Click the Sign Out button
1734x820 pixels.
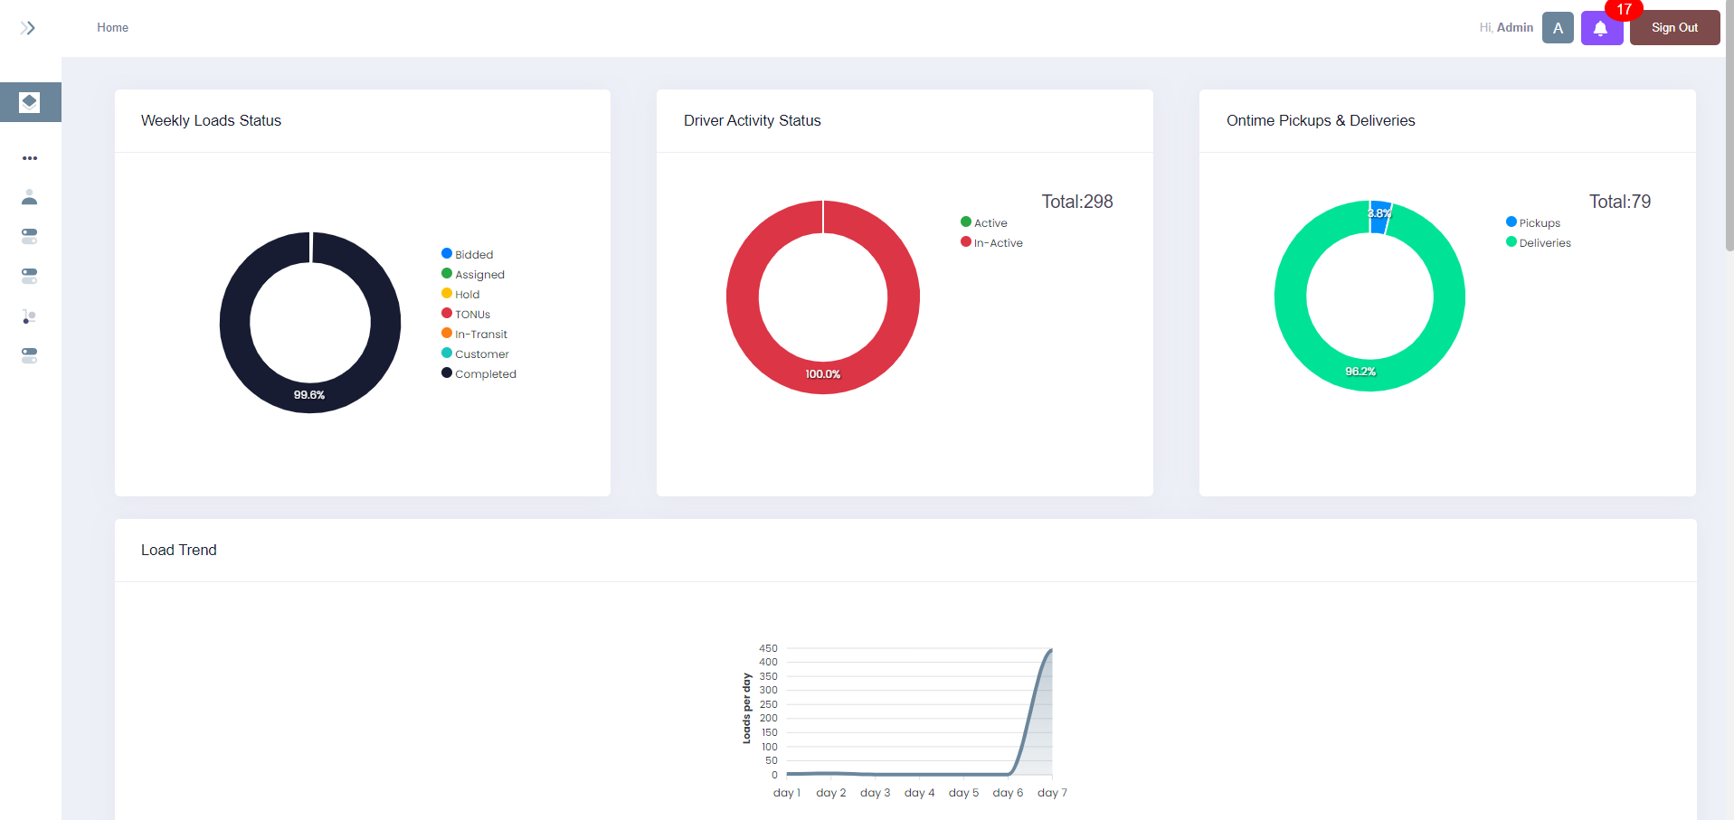point(1673,27)
